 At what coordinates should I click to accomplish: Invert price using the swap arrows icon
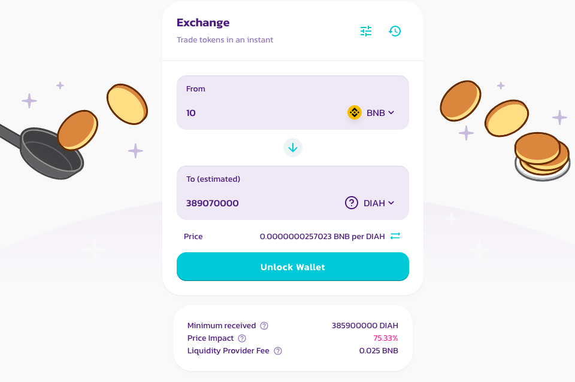(395, 236)
